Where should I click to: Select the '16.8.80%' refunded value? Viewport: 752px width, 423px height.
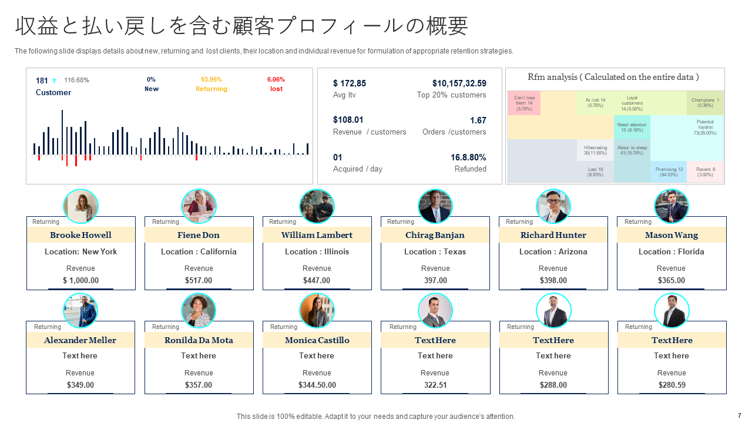click(469, 157)
